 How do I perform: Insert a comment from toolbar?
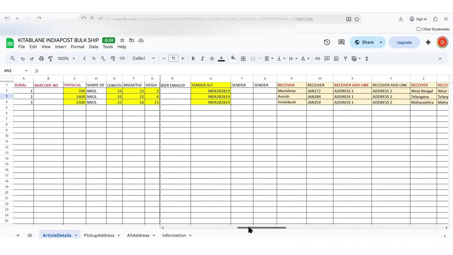point(327,58)
